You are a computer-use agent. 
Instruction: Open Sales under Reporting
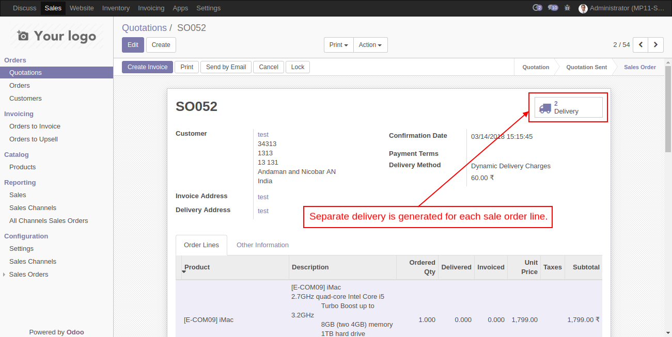[x=57, y=195]
